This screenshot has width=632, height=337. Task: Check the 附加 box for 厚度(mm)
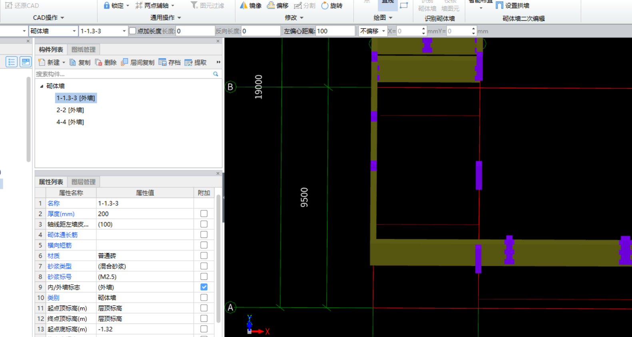(x=204, y=214)
